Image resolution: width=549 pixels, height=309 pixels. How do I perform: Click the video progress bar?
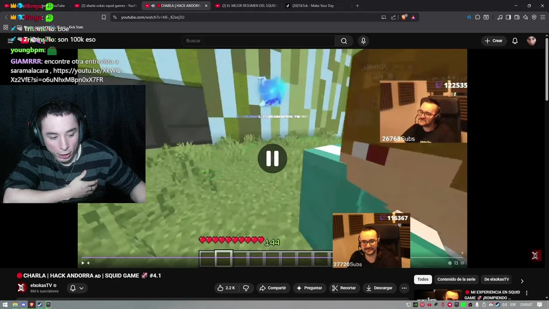coord(272,258)
